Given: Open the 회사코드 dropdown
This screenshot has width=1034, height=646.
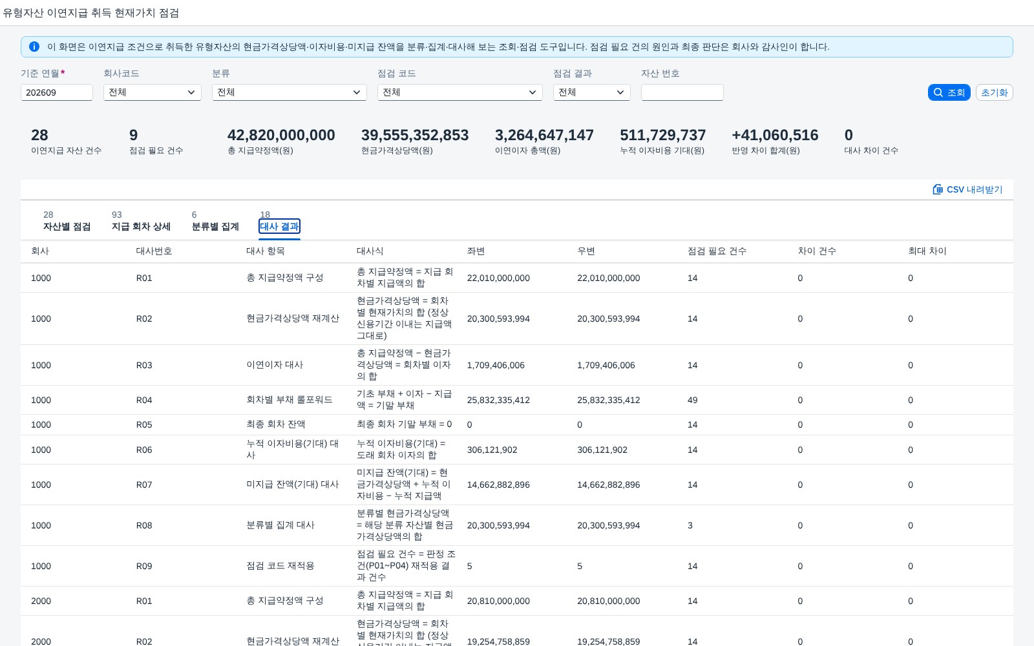Looking at the screenshot, I should [x=153, y=92].
